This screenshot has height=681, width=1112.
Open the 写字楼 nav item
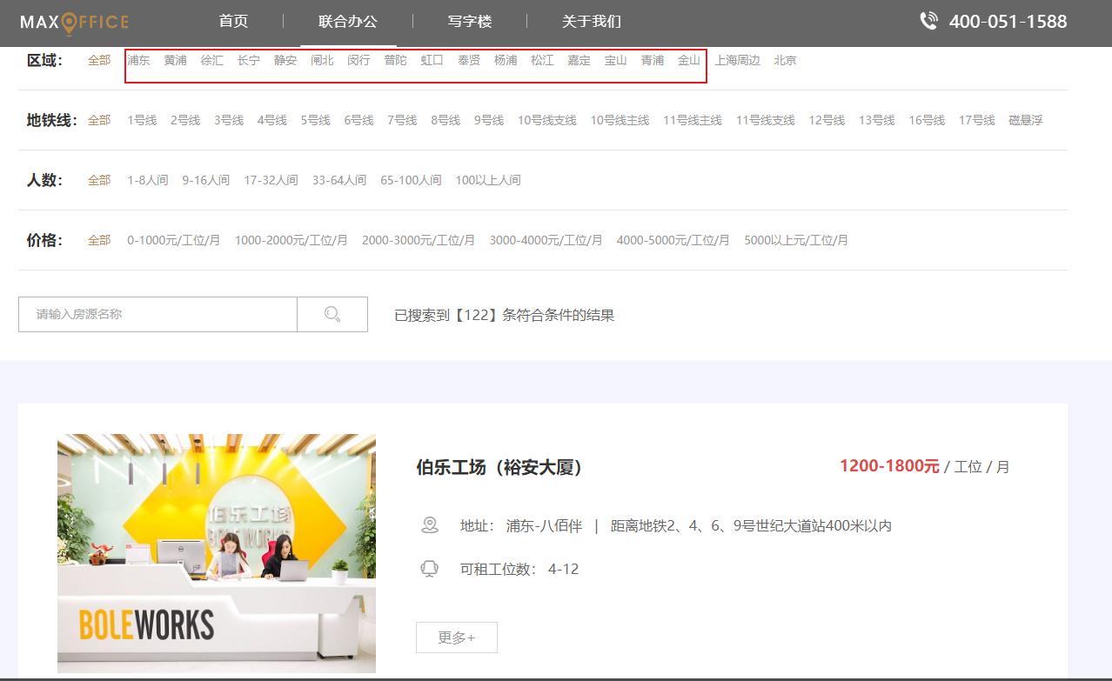pyautogui.click(x=470, y=21)
